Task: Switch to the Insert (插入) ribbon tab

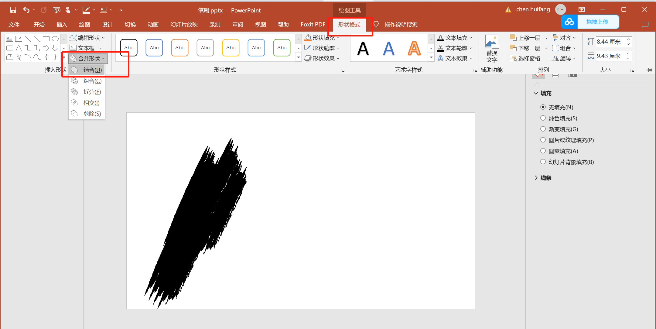Action: coord(62,25)
